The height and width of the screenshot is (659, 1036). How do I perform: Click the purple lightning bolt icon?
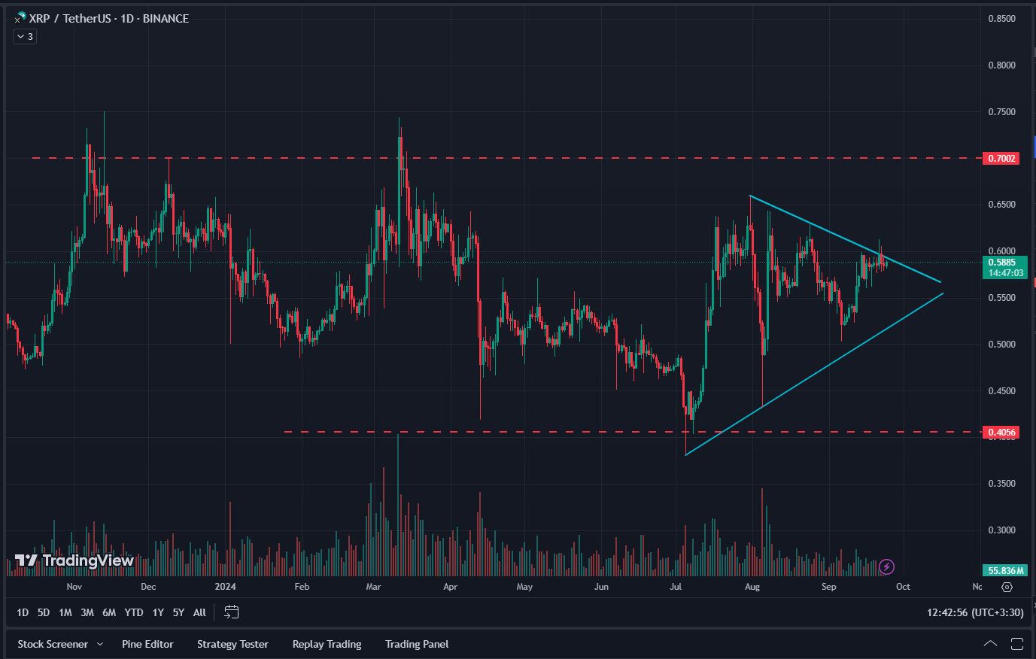pyautogui.click(x=887, y=566)
